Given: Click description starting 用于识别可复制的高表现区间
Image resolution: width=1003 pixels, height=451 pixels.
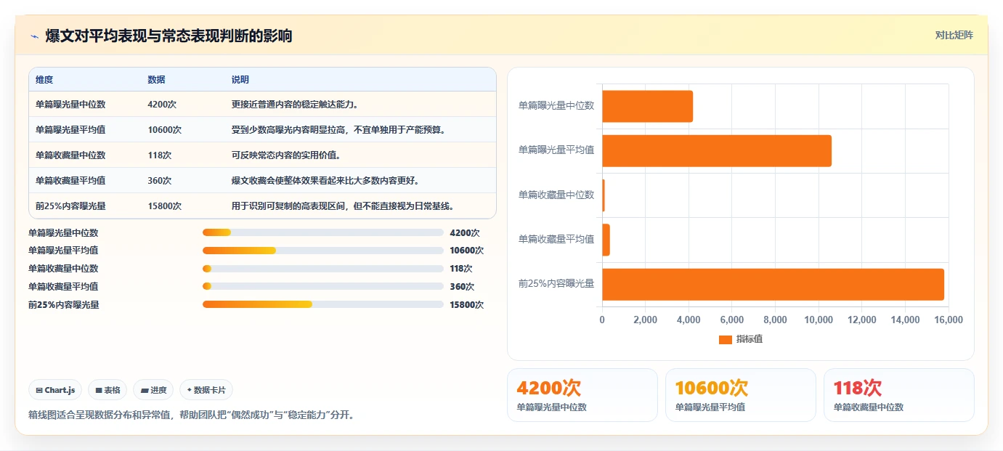Looking at the screenshot, I should point(344,206).
